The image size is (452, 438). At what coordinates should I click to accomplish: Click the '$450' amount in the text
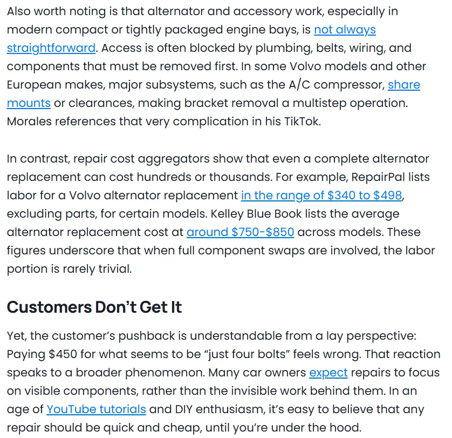pyautogui.click(x=63, y=354)
